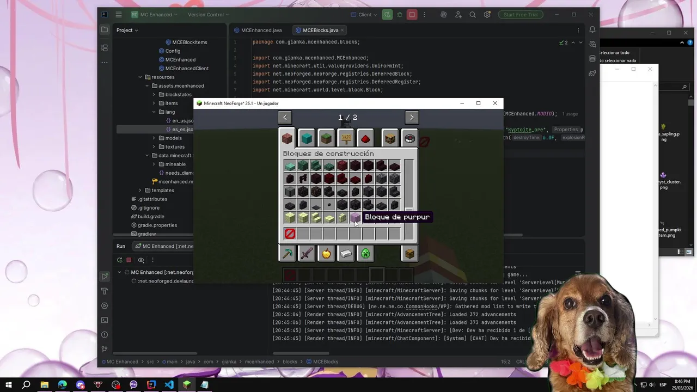Expand the templates folder
Image resolution: width=697 pixels, height=392 pixels.
click(140, 190)
